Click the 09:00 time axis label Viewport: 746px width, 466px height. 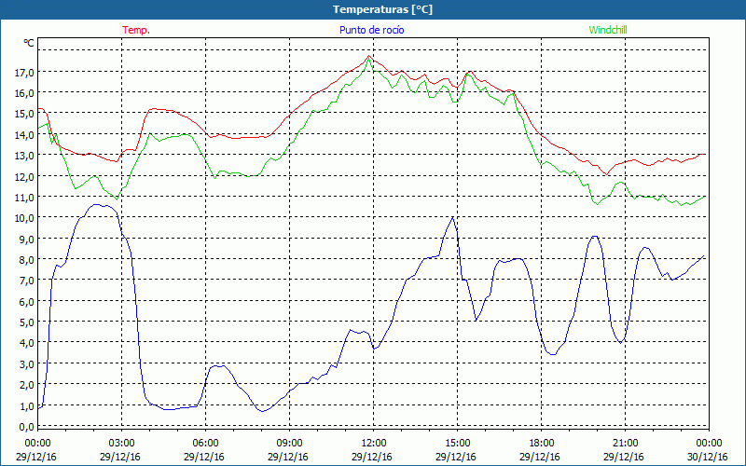290,444
